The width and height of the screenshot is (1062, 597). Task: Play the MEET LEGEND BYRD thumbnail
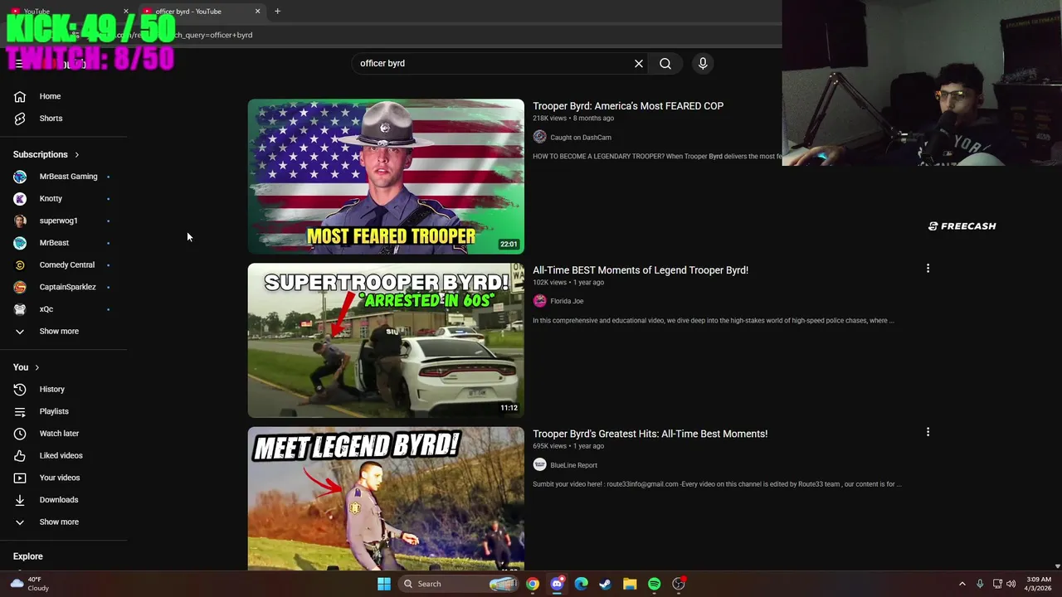pyautogui.click(x=386, y=498)
